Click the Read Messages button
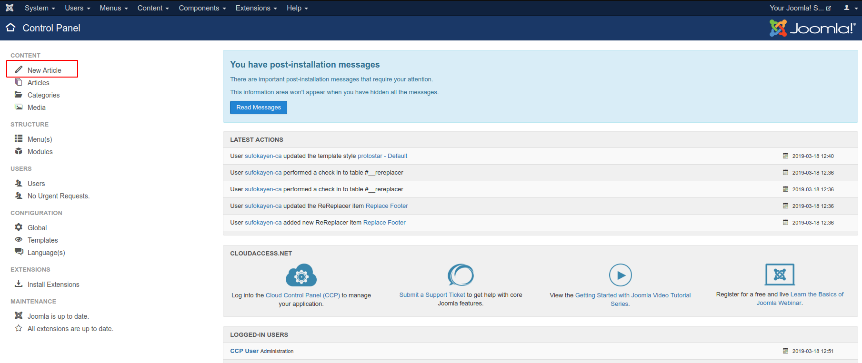 [x=259, y=108]
